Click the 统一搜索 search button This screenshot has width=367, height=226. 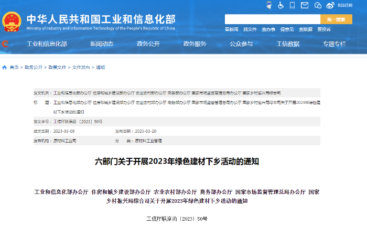click(x=336, y=19)
